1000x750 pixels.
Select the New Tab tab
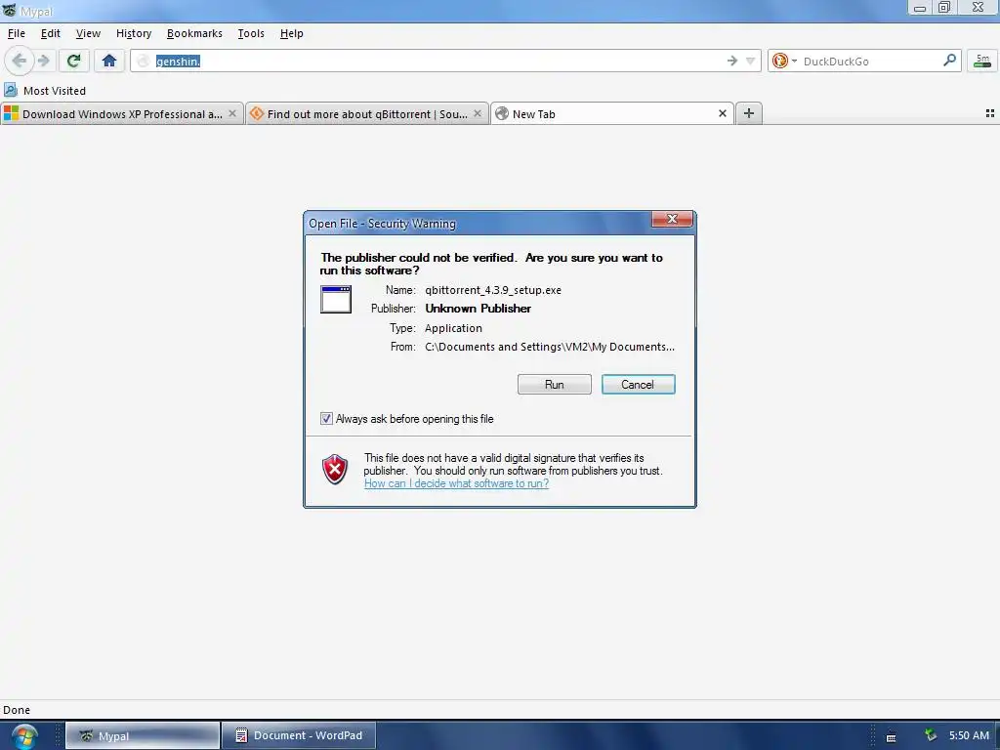pyautogui.click(x=611, y=113)
